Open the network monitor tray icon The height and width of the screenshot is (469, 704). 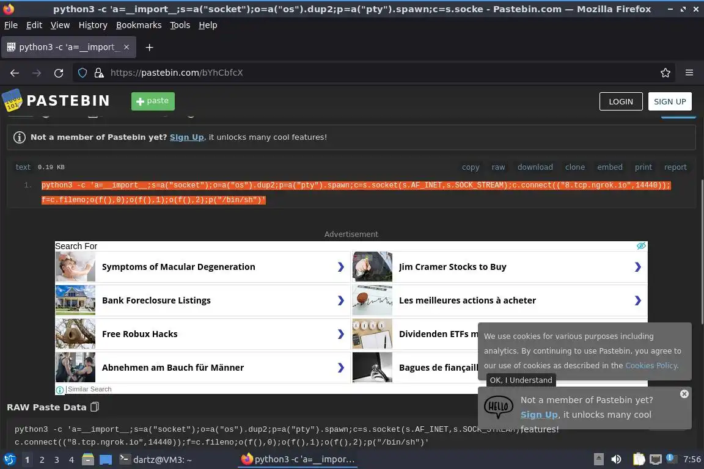coord(656,459)
